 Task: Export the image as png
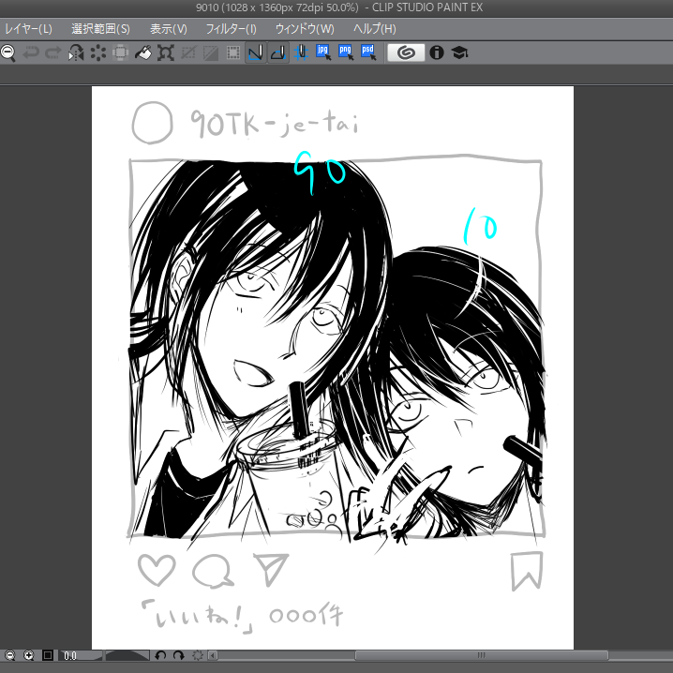point(346,52)
